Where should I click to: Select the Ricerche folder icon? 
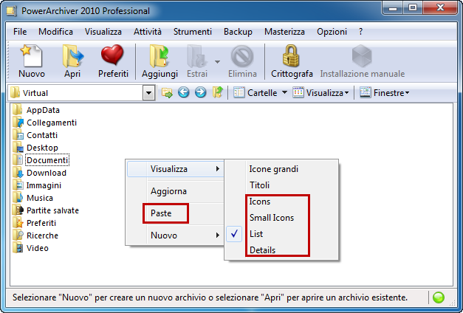tap(18, 235)
